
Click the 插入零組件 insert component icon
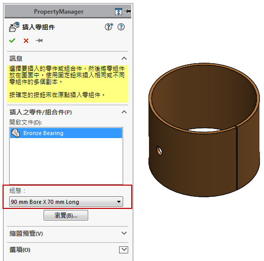[14, 27]
